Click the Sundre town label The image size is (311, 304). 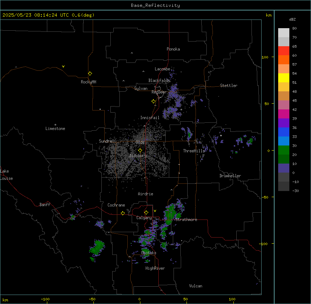coord(105,141)
